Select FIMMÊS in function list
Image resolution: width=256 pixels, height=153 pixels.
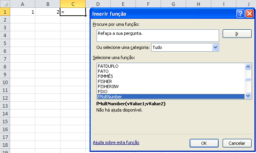pos(171,76)
